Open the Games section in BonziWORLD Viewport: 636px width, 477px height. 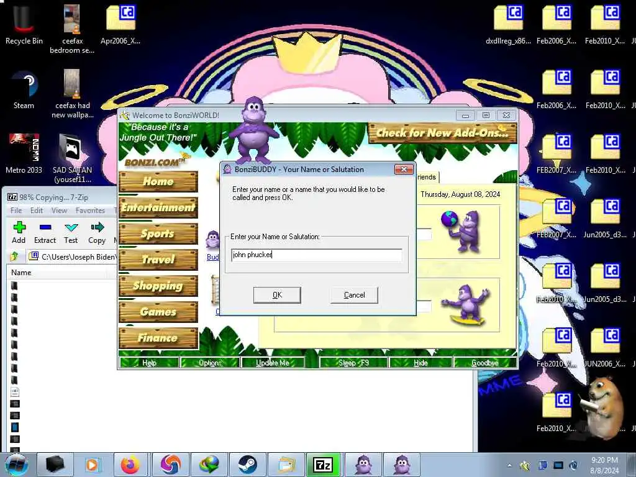tap(158, 312)
